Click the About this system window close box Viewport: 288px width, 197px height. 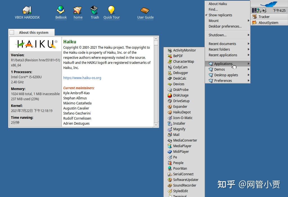click(12, 33)
